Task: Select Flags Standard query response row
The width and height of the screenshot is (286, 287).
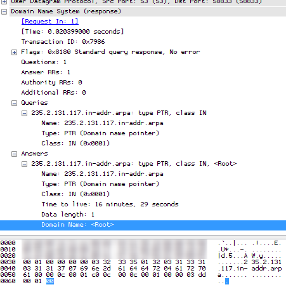Action: [x=110, y=52]
